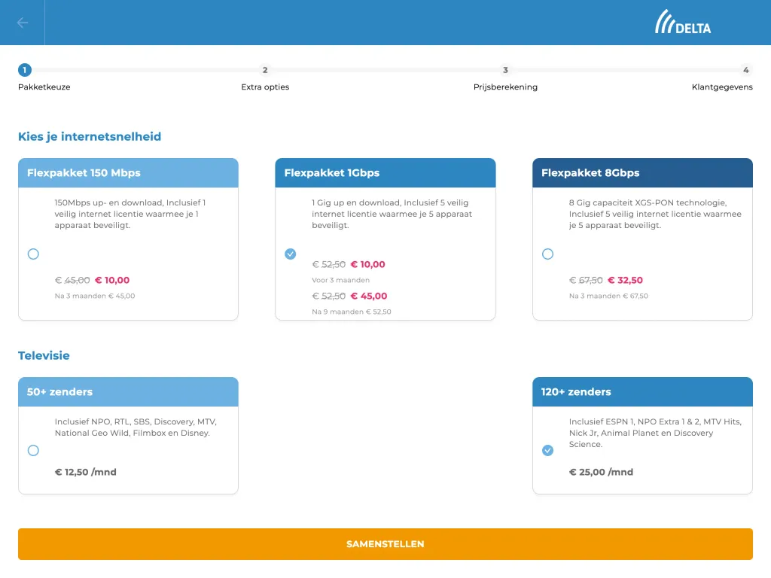
Task: Click the Inclusief NPO, RTL, SBS description
Action: (x=136, y=427)
